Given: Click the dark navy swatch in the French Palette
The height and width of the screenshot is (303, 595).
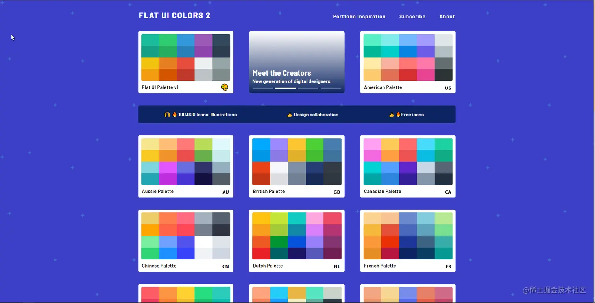Looking at the screenshot, I should [x=408, y=253].
